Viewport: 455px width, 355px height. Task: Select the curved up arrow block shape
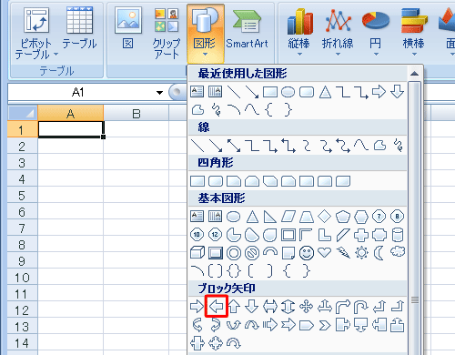click(234, 325)
